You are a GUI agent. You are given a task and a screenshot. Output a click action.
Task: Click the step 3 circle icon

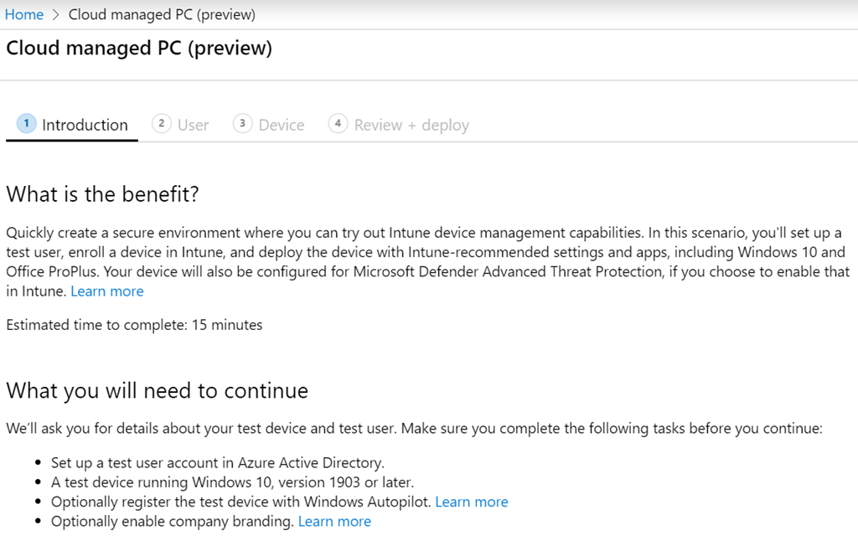click(242, 123)
